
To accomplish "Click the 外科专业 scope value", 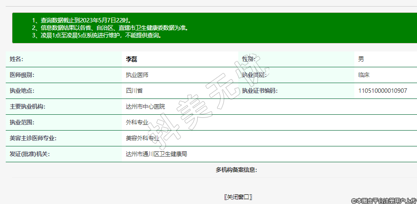I will coord(137,123).
